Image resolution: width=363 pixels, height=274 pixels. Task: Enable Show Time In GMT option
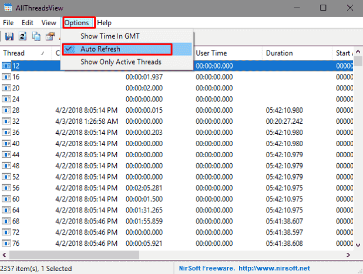click(x=127, y=36)
